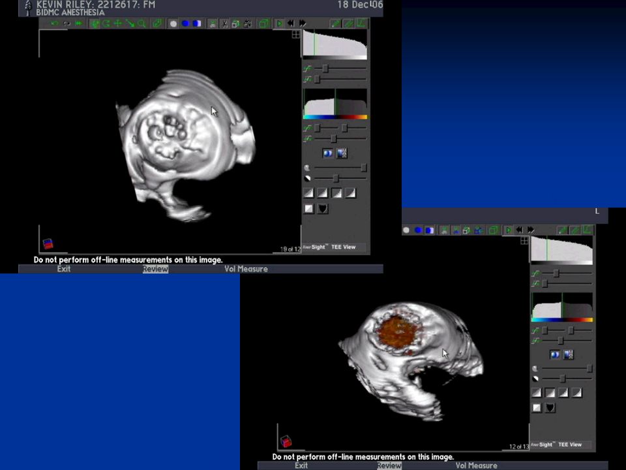
Task: Adjust the contrast slider in upper panel
Action: [336, 179]
